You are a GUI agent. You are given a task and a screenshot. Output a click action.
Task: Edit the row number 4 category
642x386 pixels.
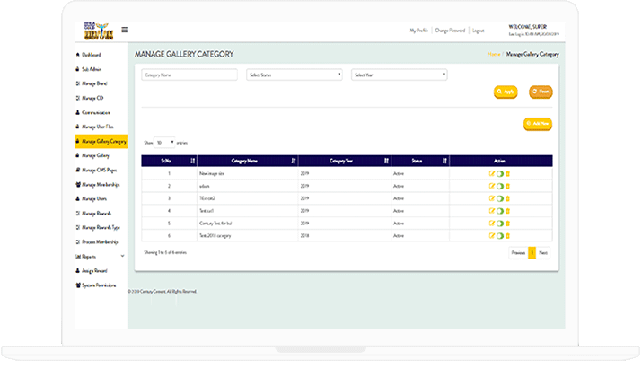click(x=492, y=211)
